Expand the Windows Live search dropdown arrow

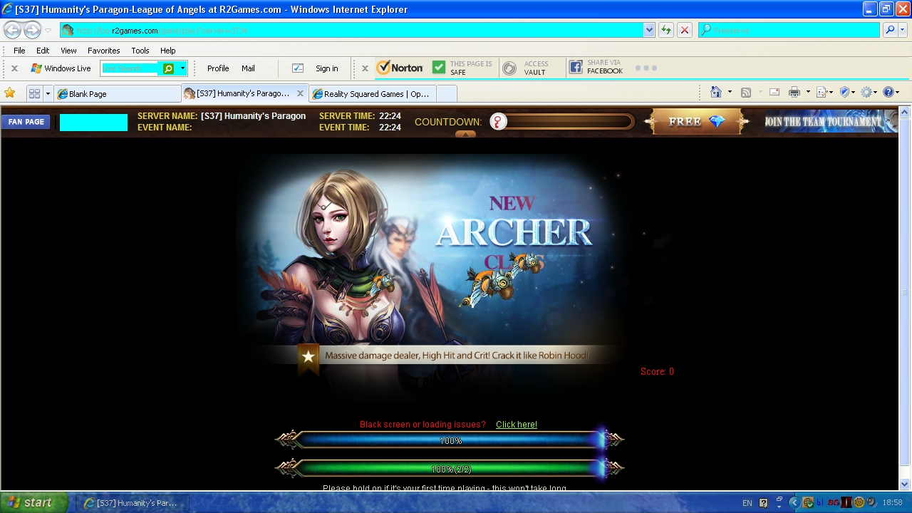pos(182,68)
